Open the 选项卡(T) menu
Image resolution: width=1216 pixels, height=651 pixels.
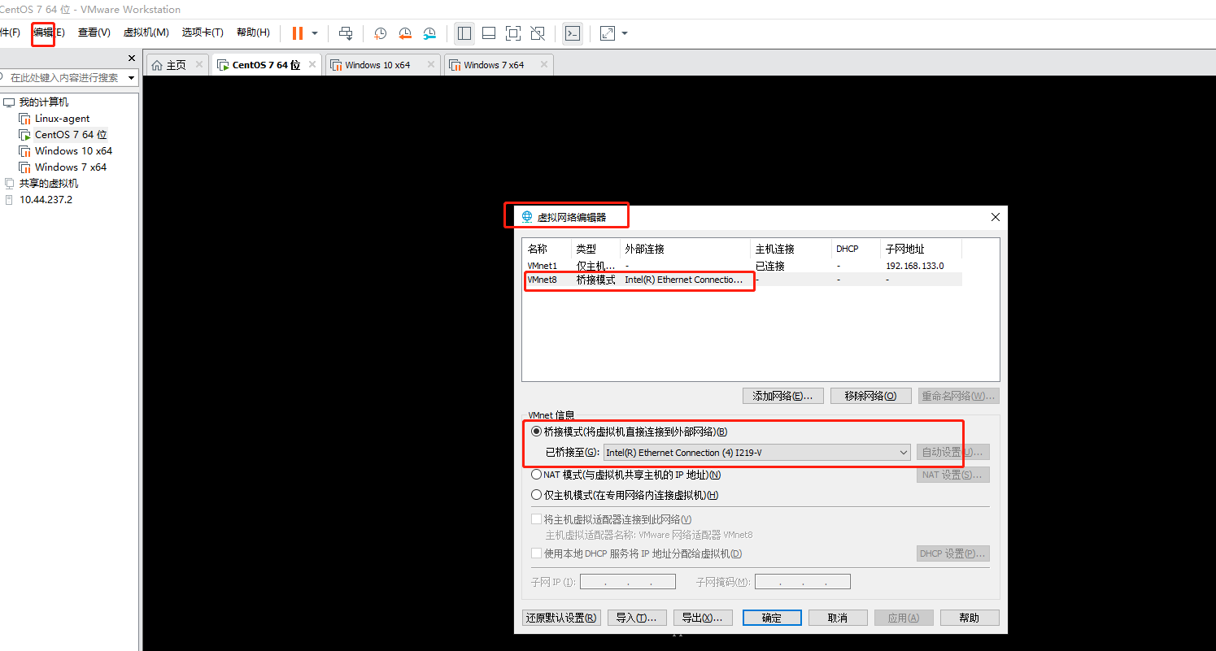(203, 33)
